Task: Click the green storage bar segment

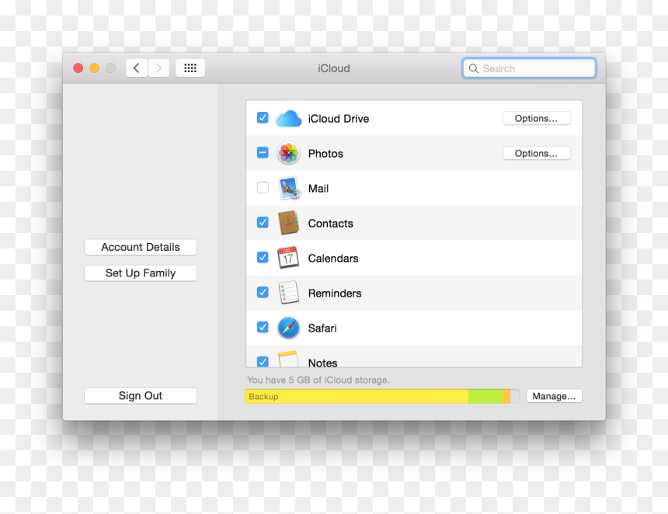Action: tap(485, 397)
